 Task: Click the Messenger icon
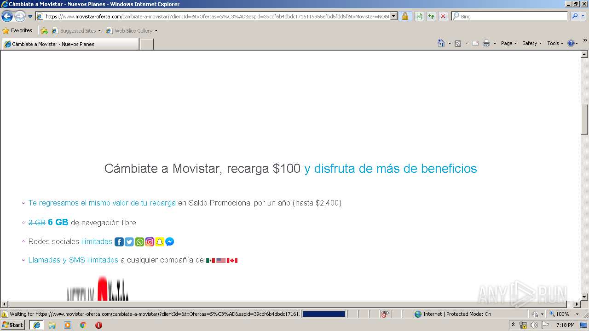(x=170, y=242)
